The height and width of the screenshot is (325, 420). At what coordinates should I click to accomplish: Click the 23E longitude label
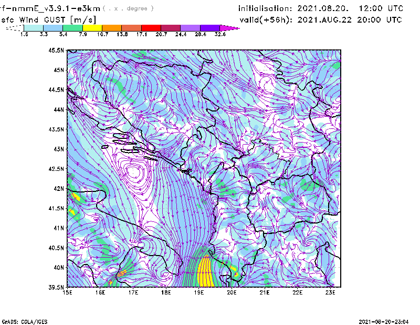330,292
